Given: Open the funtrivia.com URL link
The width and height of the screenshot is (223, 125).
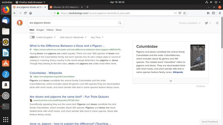Looking at the screenshot, I should click(x=56, y=100).
